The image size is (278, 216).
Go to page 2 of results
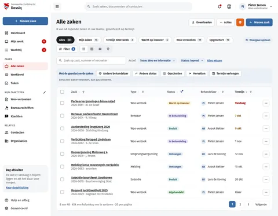(x=240, y=204)
